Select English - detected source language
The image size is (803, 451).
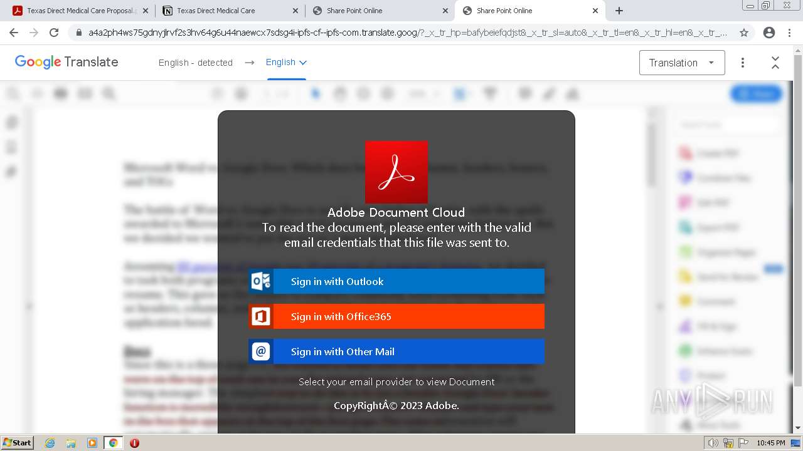[196, 63]
